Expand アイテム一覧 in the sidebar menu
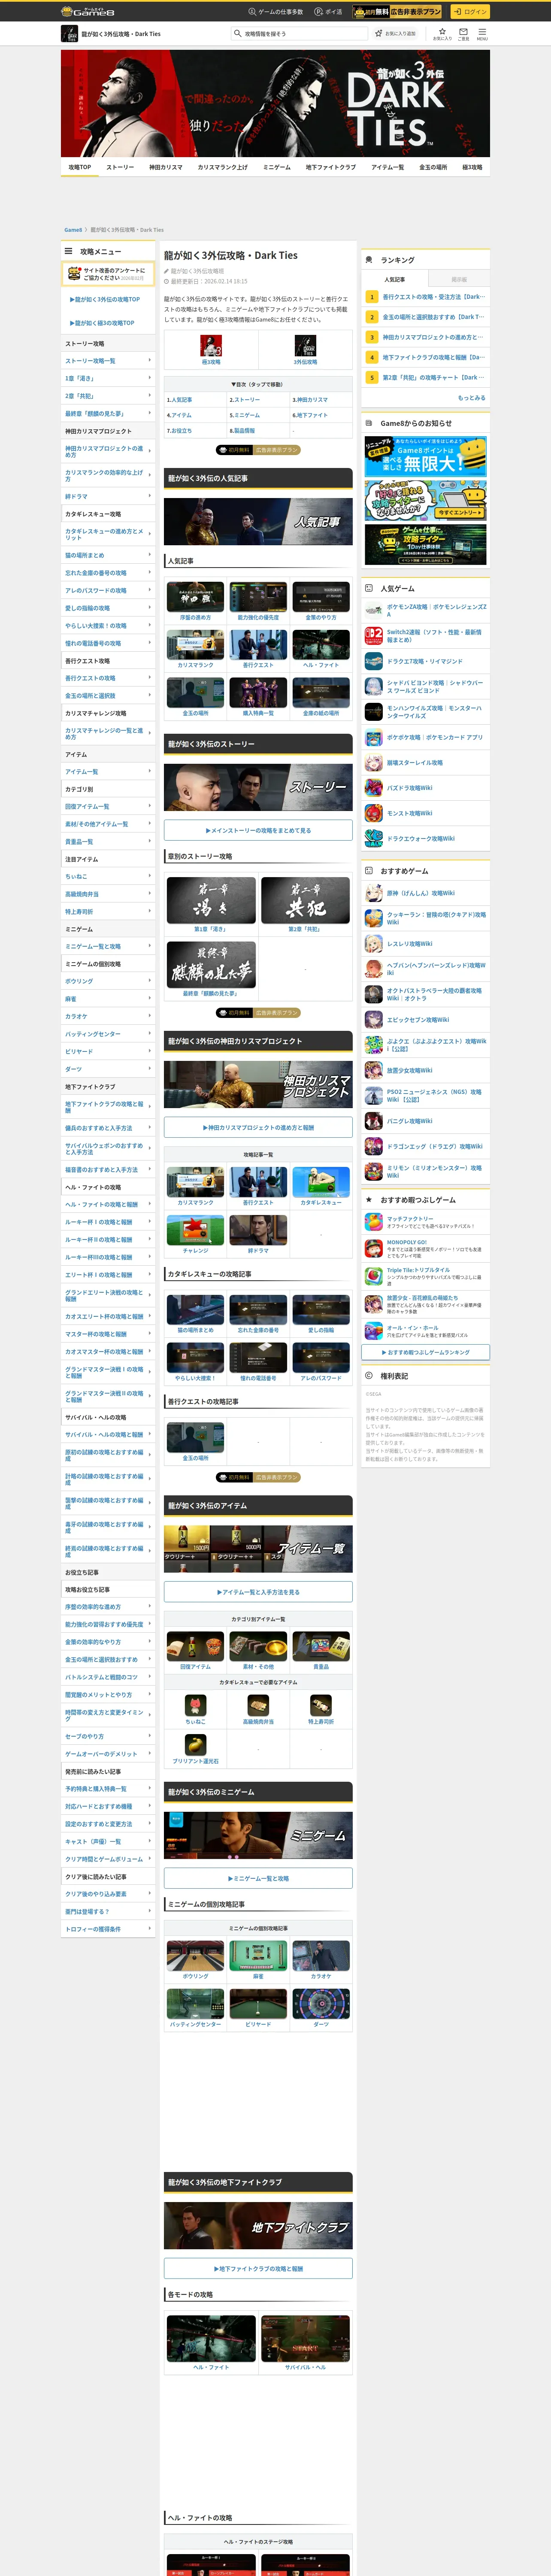The image size is (551, 2576). 108,772
